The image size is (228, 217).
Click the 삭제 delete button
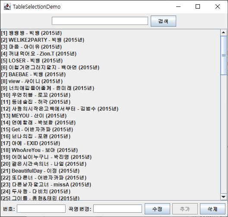tap(212, 209)
